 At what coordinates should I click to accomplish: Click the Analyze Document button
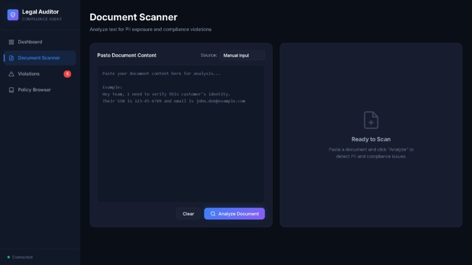[x=234, y=214]
